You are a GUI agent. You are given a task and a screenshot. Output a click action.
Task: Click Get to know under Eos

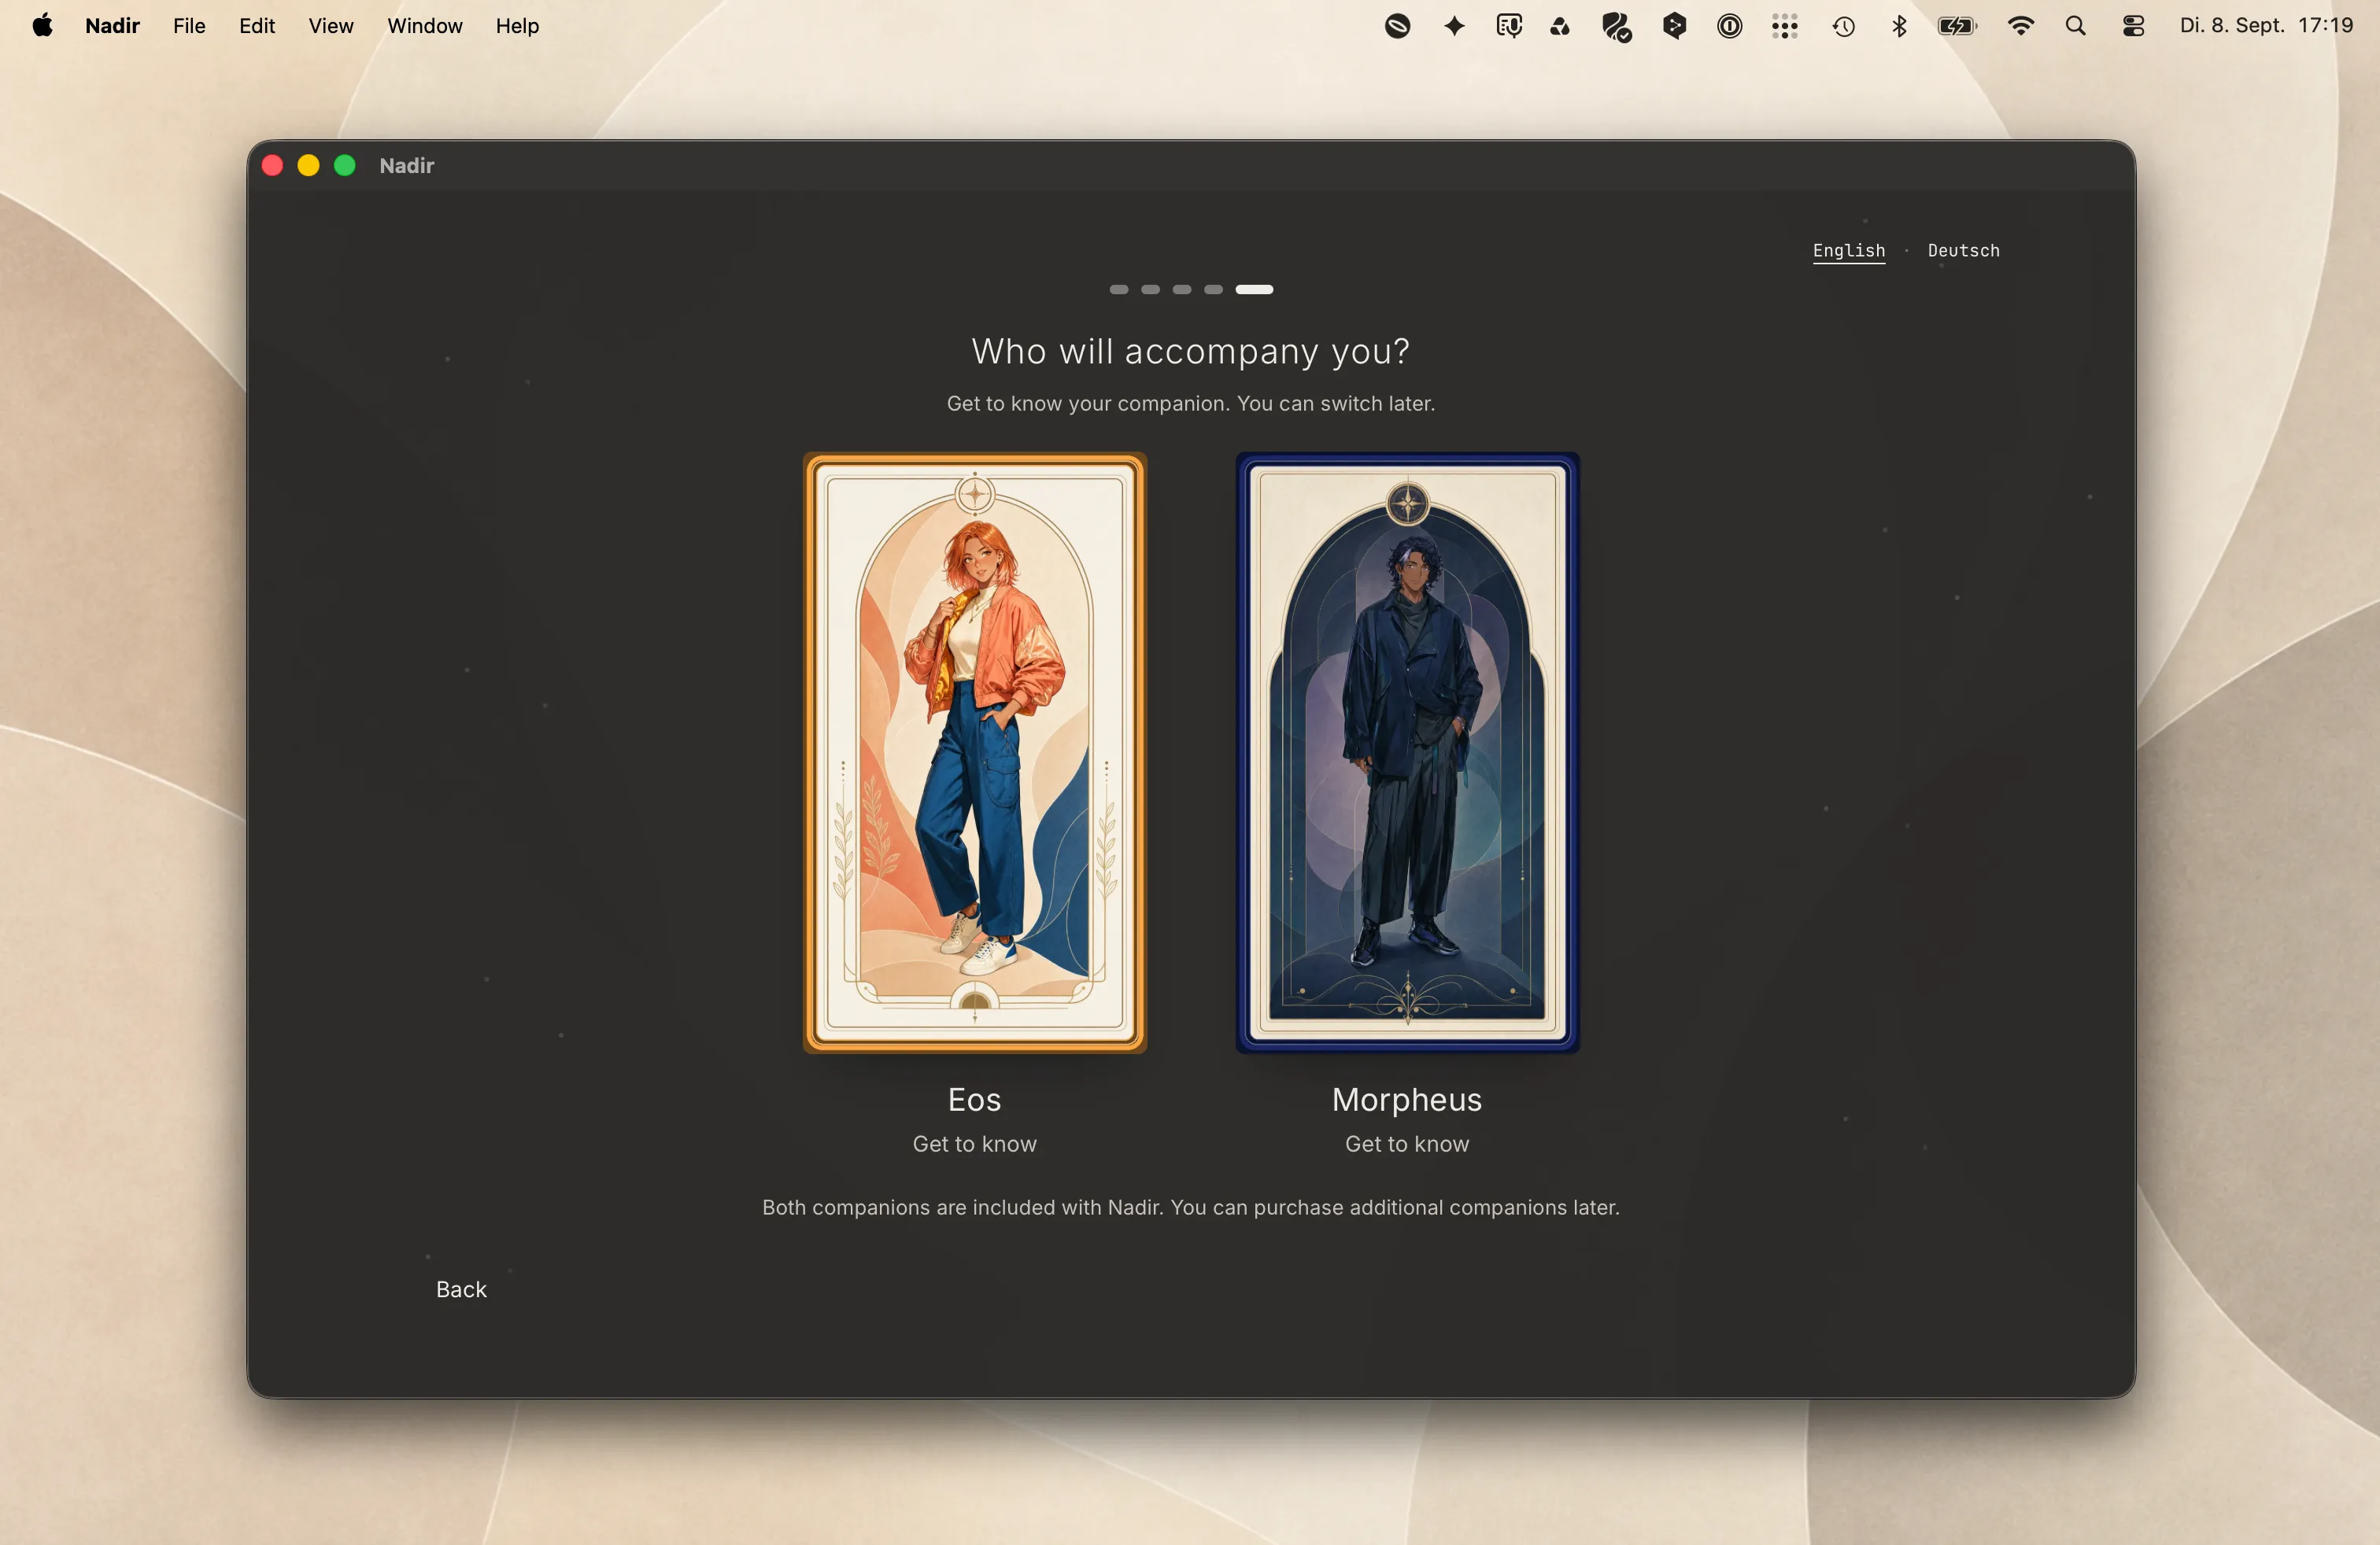coord(975,1143)
